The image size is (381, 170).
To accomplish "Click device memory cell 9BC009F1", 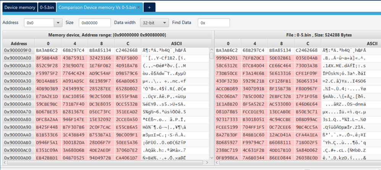I will coord(128,135).
